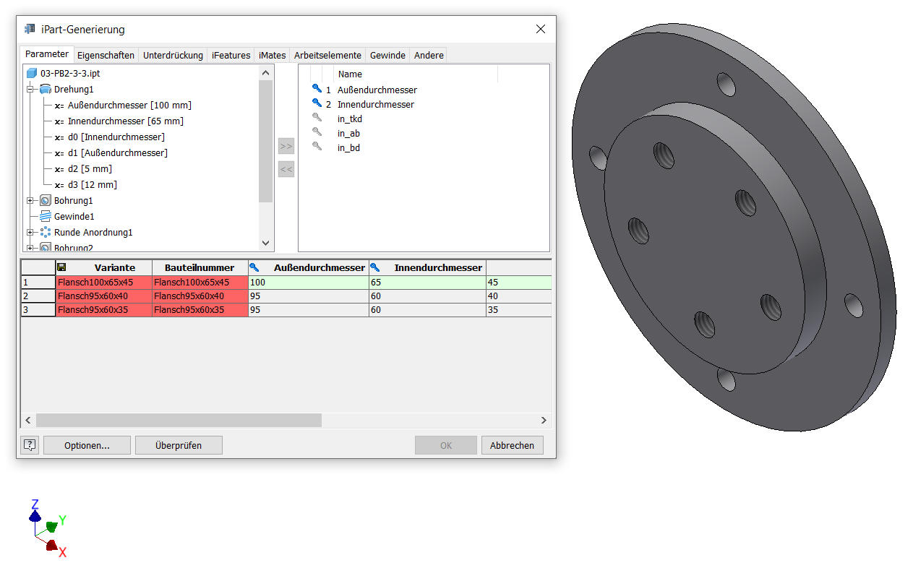Click Variante cell Flansch95x60x35
Viewport: 913px width, 568px height.
(104, 310)
